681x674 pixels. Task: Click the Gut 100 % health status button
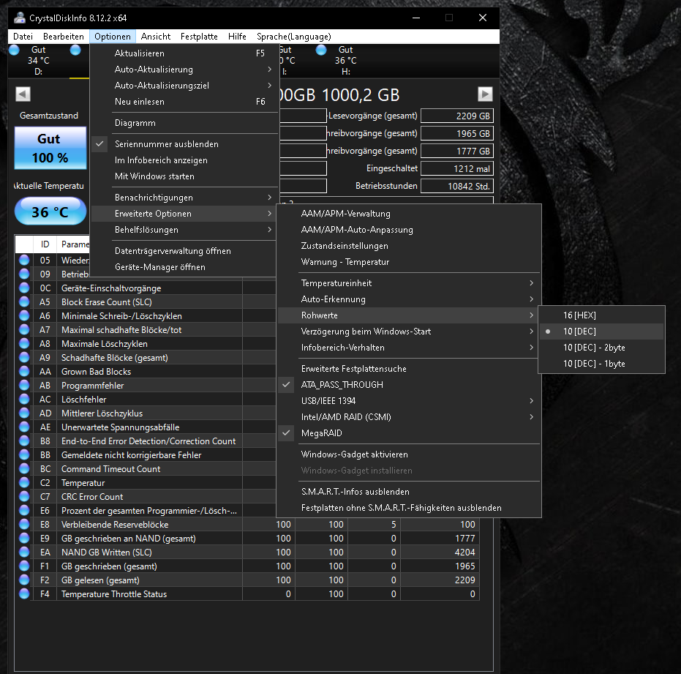pos(50,148)
